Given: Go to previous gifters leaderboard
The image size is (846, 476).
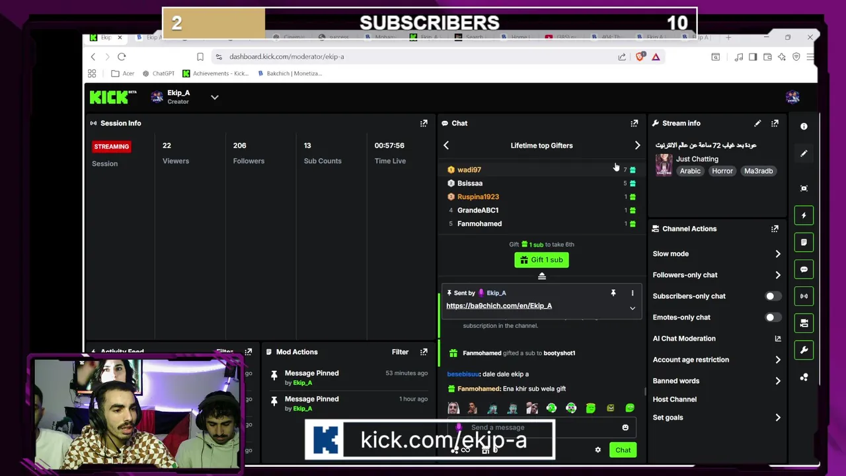Looking at the screenshot, I should [x=446, y=145].
